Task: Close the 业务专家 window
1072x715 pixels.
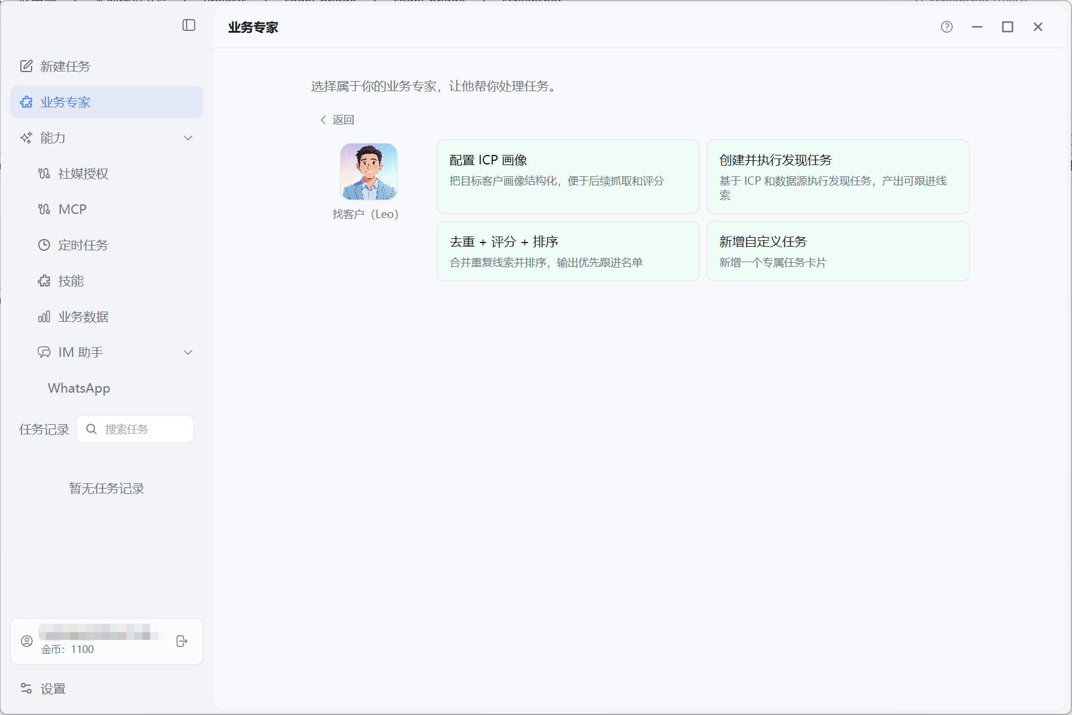Action: [1038, 27]
